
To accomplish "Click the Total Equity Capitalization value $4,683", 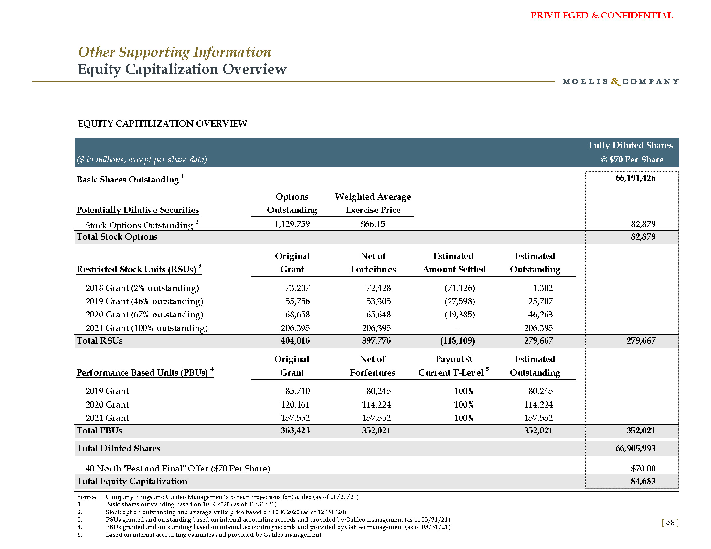I will tap(643, 481).
